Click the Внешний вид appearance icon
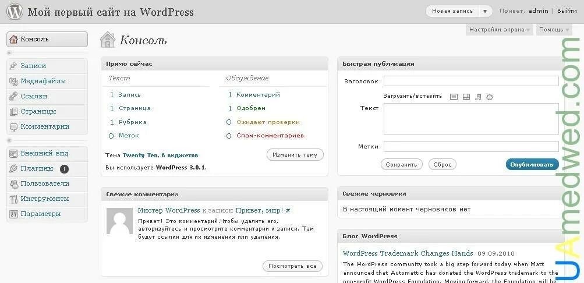584x283 pixels. coord(13,153)
